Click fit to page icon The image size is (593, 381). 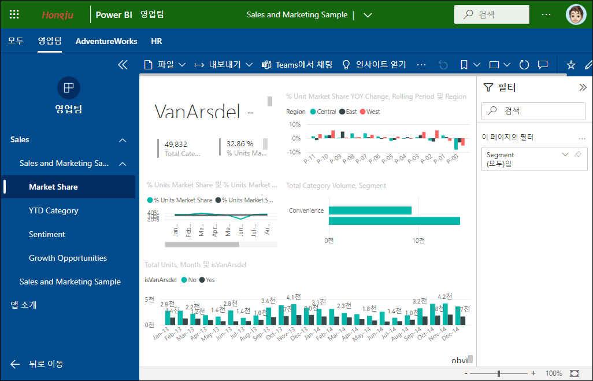click(575, 373)
